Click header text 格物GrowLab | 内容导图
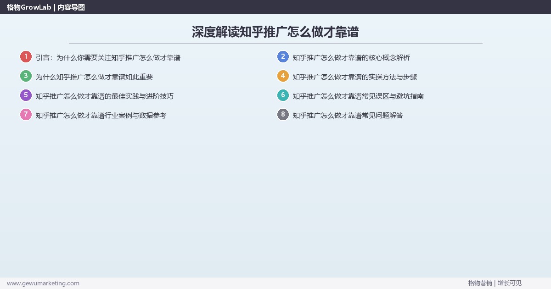The image size is (551, 289). (x=46, y=7)
